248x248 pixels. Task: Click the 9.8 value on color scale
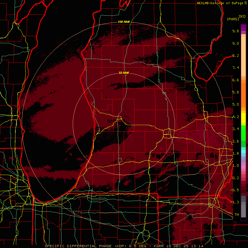click(236, 31)
